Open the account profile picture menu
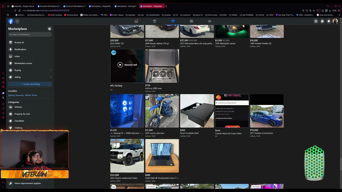The image size is (342, 192). 335,21
